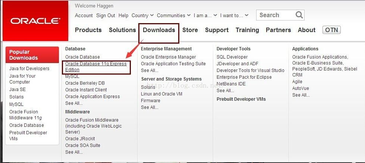Image resolution: width=365 pixels, height=163 pixels.
Task: Click the Middleware section heading
Action: (x=78, y=112)
